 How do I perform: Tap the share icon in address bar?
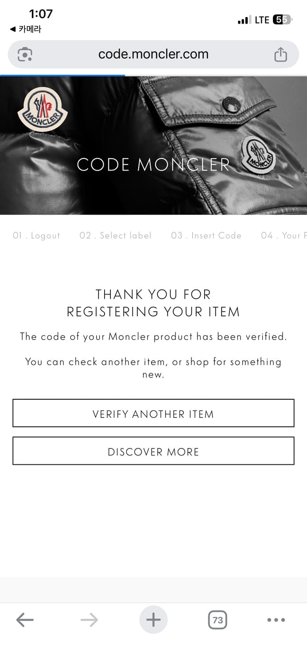point(280,54)
